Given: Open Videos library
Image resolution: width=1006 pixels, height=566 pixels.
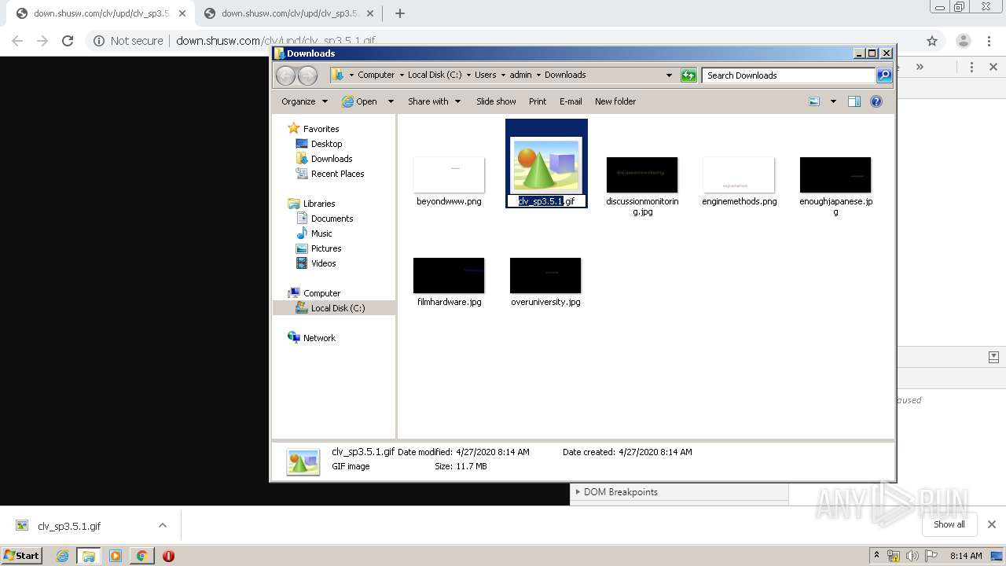Looking at the screenshot, I should (323, 263).
